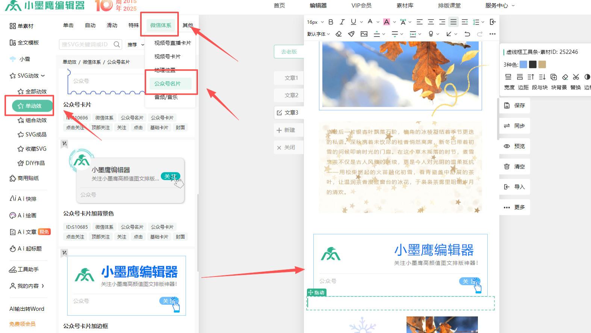Apply center text alignment
The height and width of the screenshot is (333, 591).
pos(431,22)
